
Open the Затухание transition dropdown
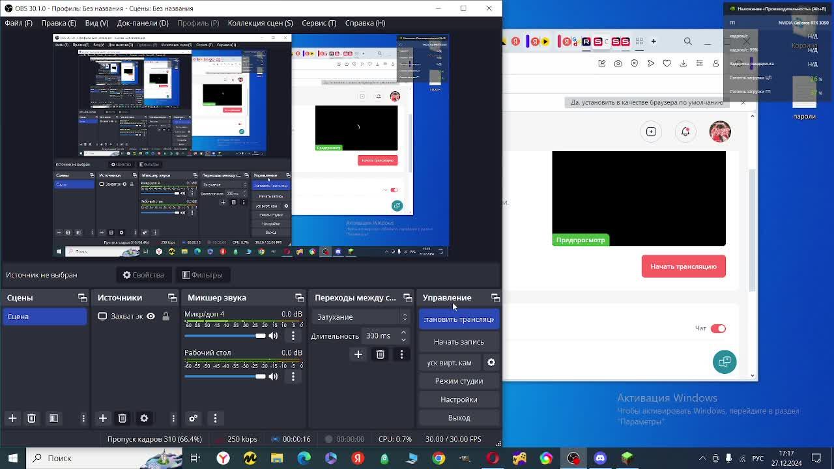coord(362,317)
